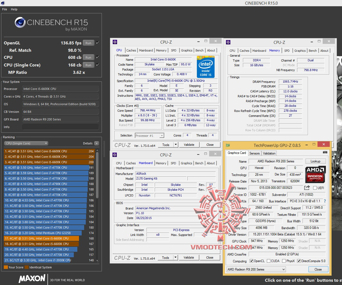
Task: Toggle the CUDA checkbox
Action: (269, 261)
